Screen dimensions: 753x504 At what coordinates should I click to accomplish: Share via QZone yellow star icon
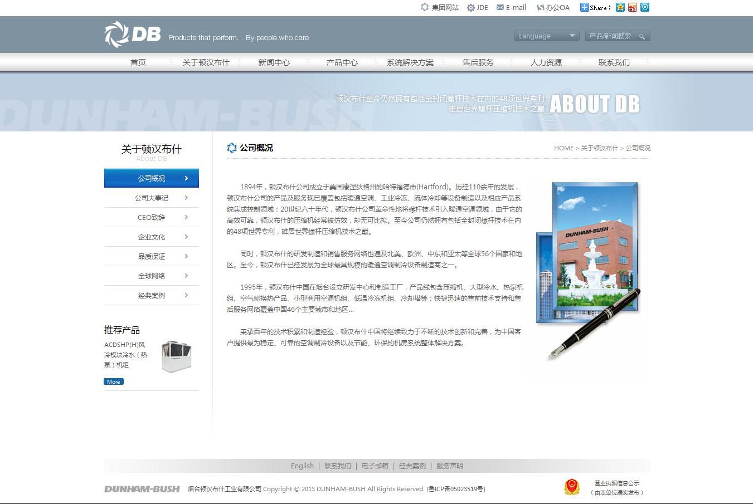[x=620, y=7]
